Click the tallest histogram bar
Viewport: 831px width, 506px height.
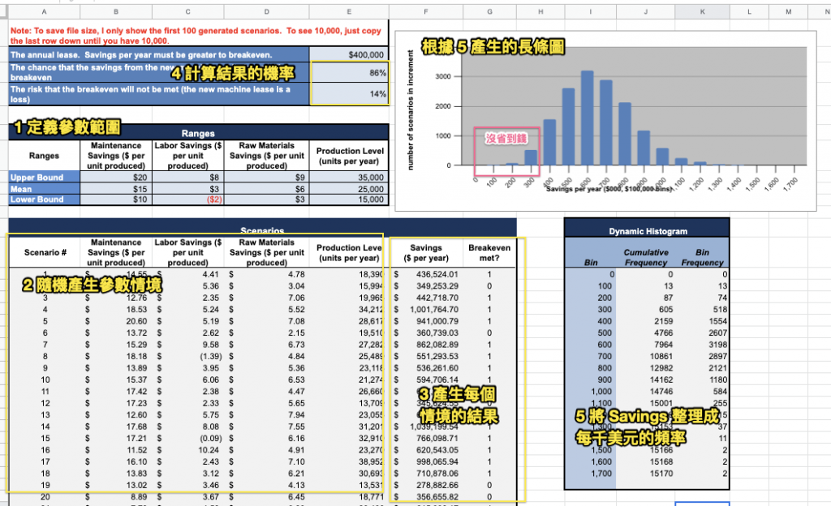tap(587, 118)
